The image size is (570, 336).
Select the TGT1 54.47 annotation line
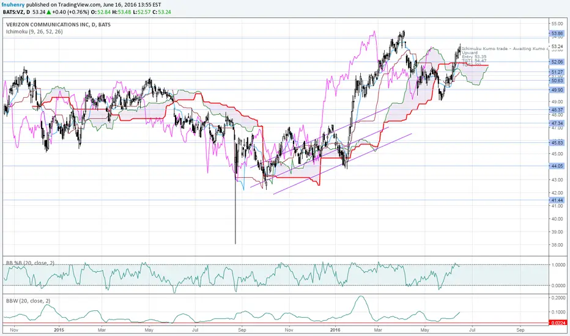coord(474,61)
